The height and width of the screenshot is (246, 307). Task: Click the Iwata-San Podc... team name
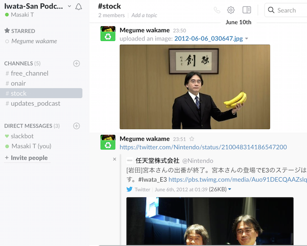[33, 6]
